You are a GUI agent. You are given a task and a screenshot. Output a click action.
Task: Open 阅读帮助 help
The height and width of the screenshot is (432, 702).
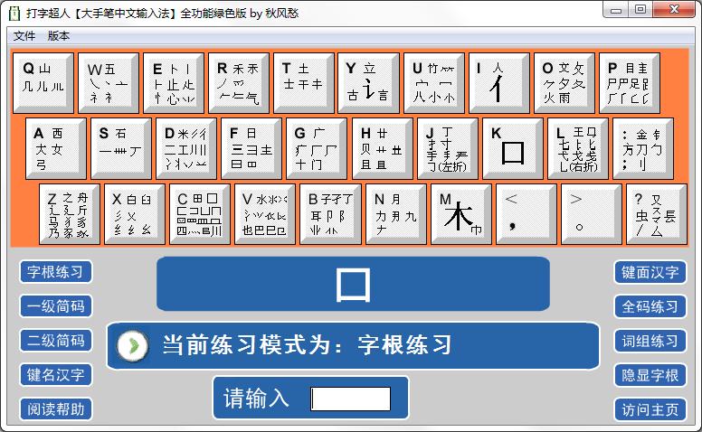[55, 409]
